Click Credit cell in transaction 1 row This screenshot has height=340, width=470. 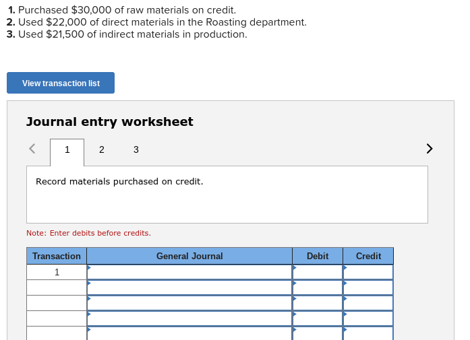[368, 272]
